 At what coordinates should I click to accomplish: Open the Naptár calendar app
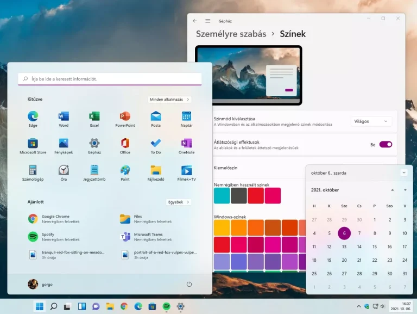[186, 119]
